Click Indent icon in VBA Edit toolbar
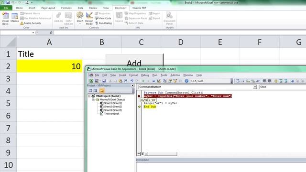The height and width of the screenshot is (172, 306). 264,81
